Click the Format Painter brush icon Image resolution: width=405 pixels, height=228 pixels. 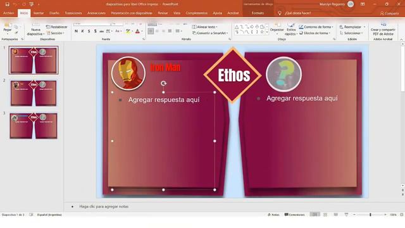pos(16,33)
